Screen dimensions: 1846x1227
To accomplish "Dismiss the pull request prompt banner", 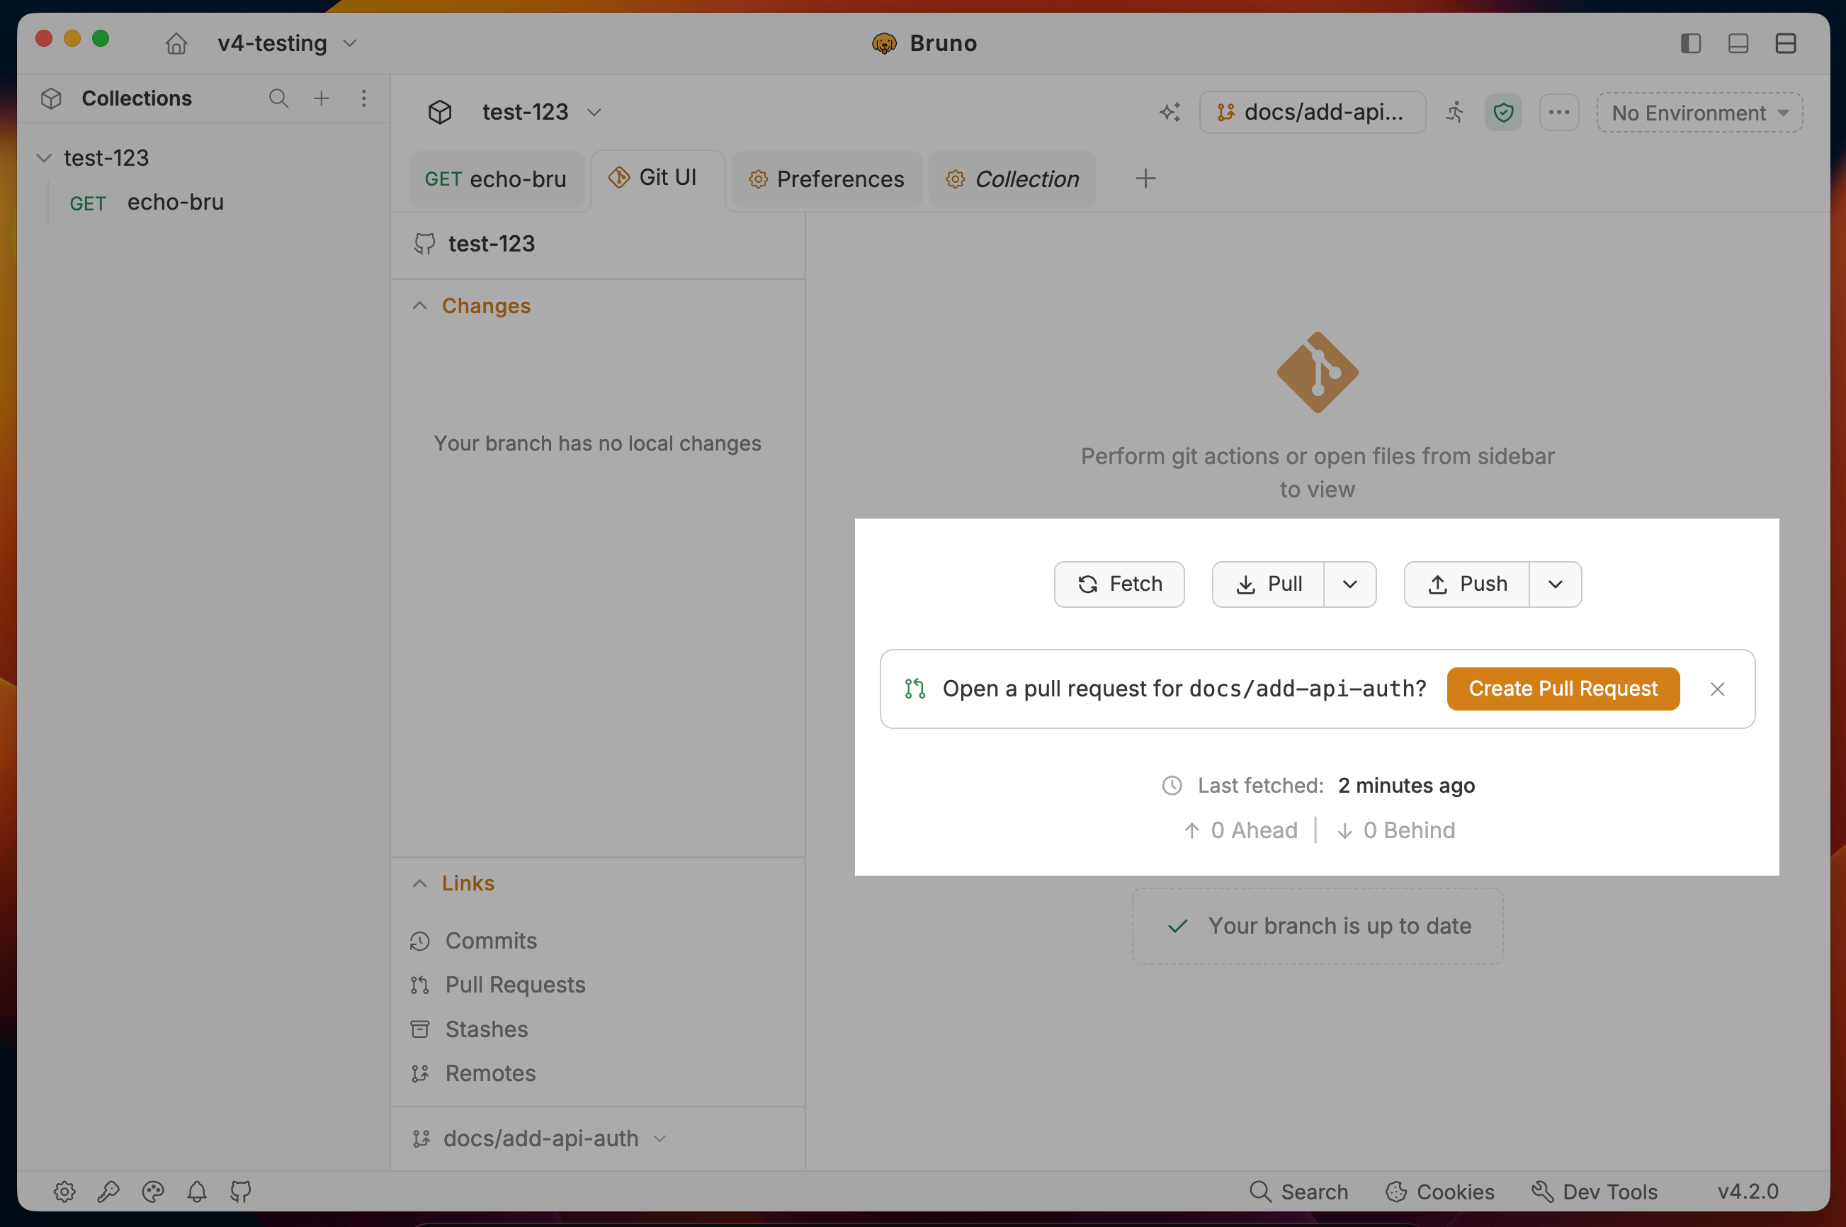I will click(x=1718, y=689).
